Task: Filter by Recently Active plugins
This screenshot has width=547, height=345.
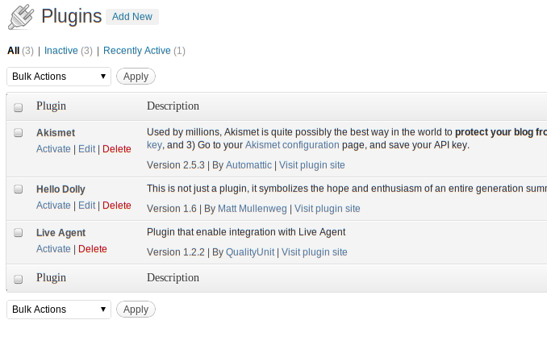Action: [137, 51]
